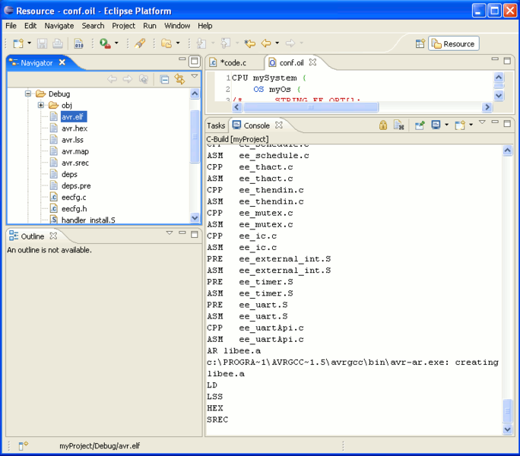Toggle Link with Editor in Navigator
Viewport: 520px width, 456px height.
pos(179,79)
